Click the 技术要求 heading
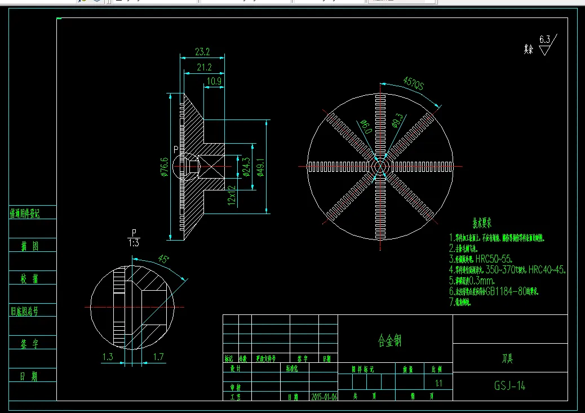The width and height of the screenshot is (585, 413). click(x=482, y=223)
